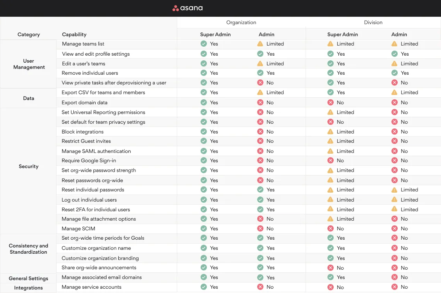This screenshot has width=441, height=293.
Task: Select the Organization column group header
Action: coord(241,23)
